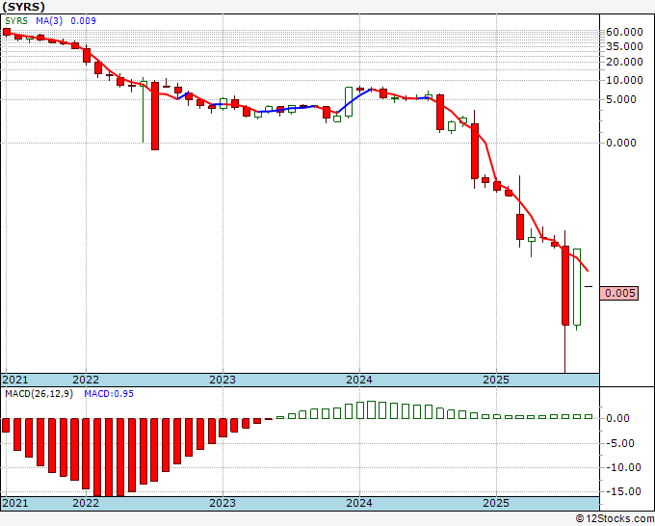Screen dimensions: 655x526
Task: Click the tall red candlestick in mid-2022
Action: pos(155,116)
